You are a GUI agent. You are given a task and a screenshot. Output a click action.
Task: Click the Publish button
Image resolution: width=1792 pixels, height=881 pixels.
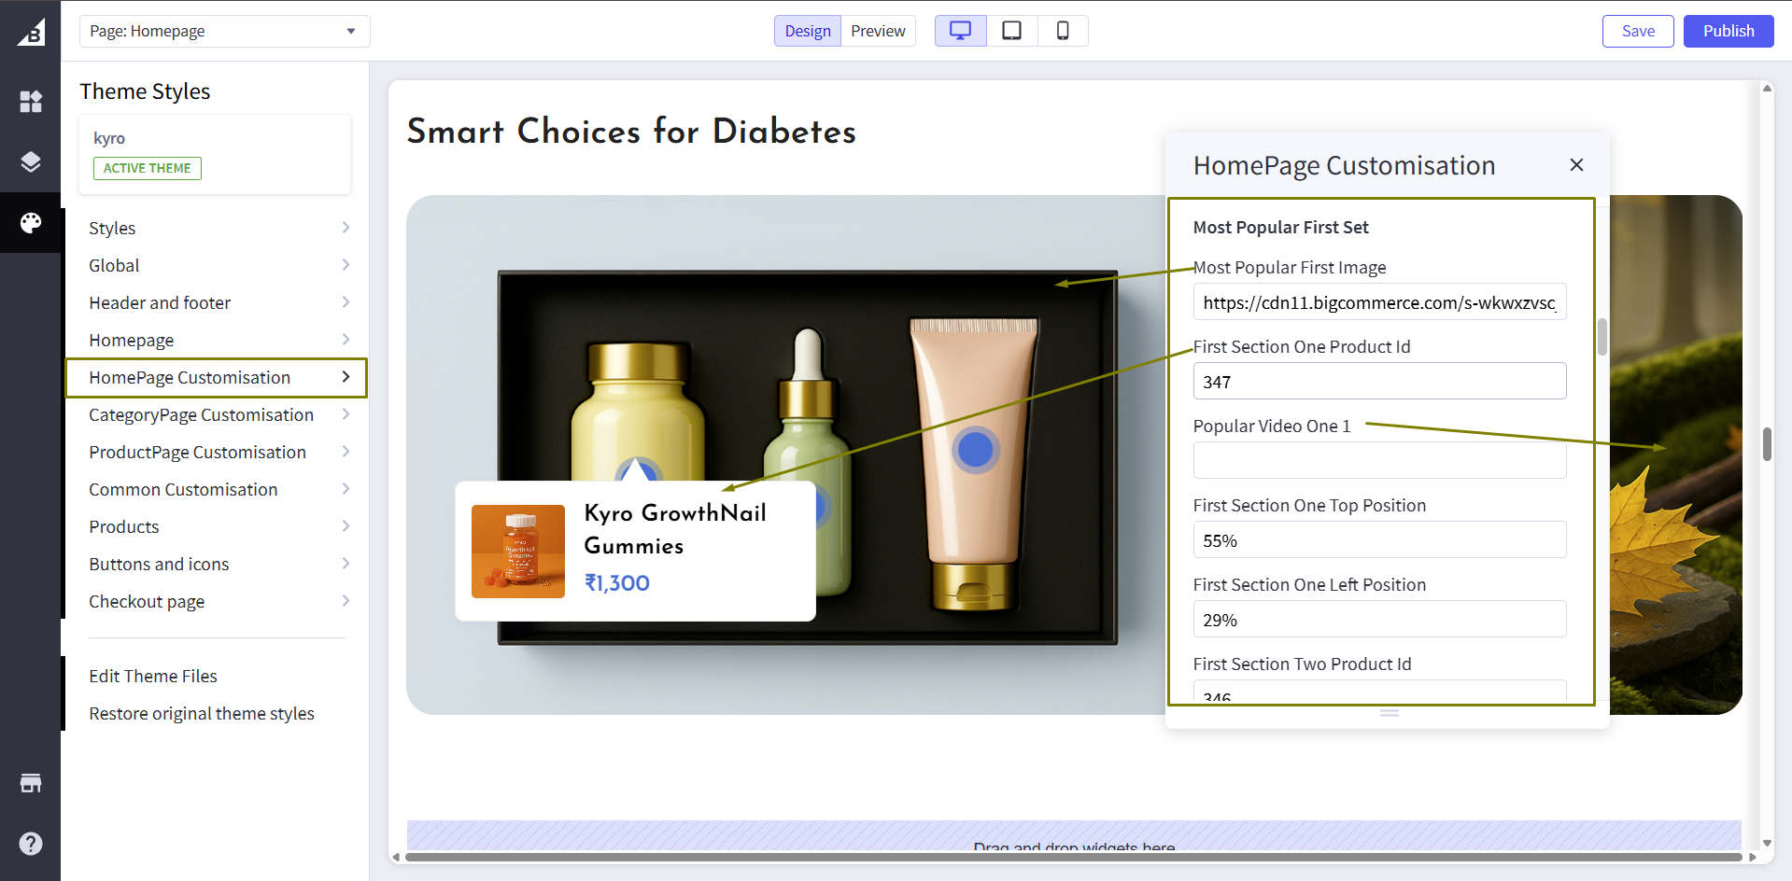(1728, 31)
